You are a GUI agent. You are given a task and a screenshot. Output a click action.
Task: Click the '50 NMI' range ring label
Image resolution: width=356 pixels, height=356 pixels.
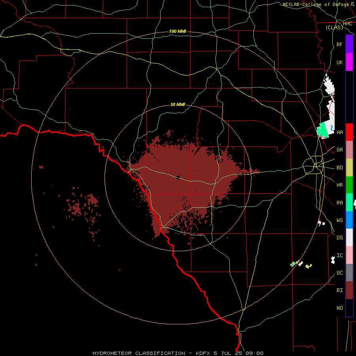[x=178, y=104]
